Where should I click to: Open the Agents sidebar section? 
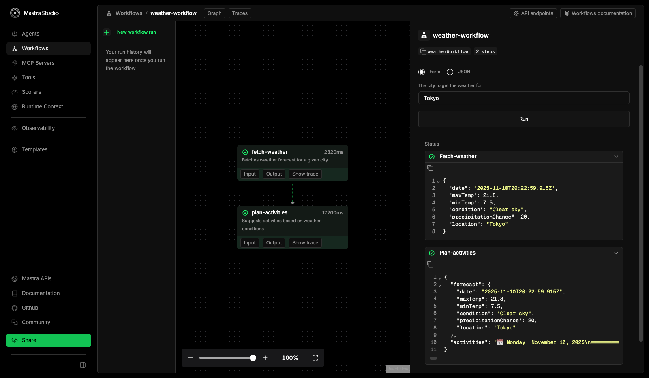[x=49, y=34]
